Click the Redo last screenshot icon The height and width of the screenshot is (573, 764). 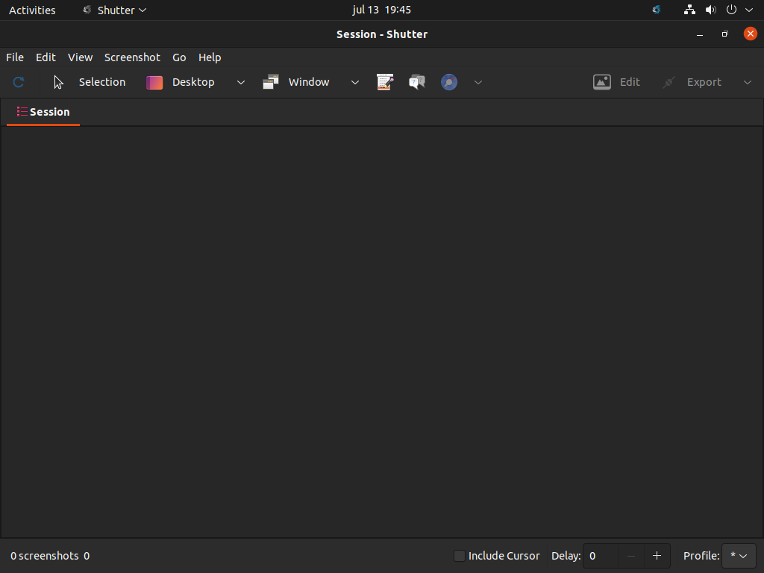tap(19, 82)
